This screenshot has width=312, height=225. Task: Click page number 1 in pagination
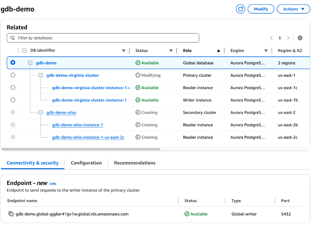coord(280,38)
